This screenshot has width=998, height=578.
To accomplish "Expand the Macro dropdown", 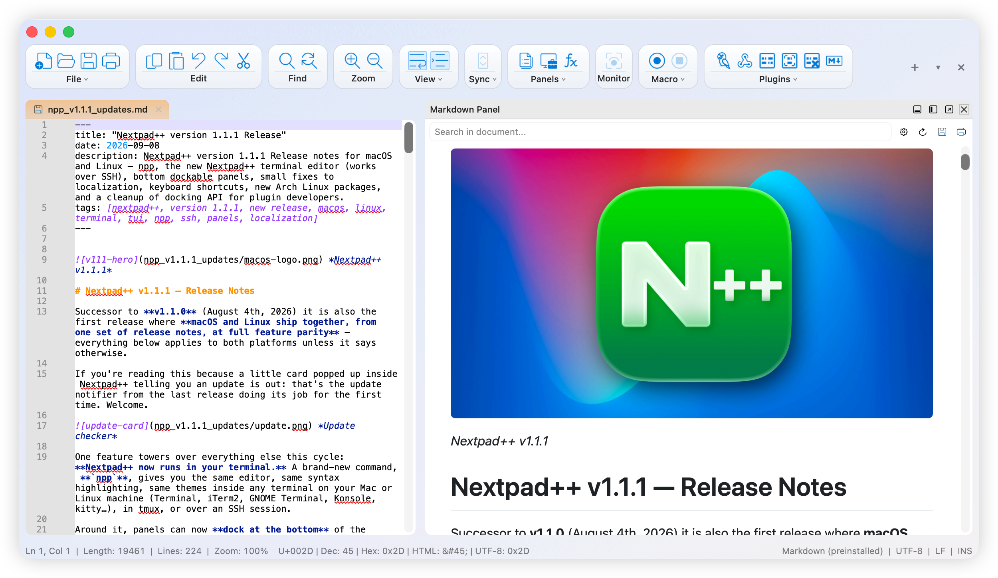I will pyautogui.click(x=668, y=79).
